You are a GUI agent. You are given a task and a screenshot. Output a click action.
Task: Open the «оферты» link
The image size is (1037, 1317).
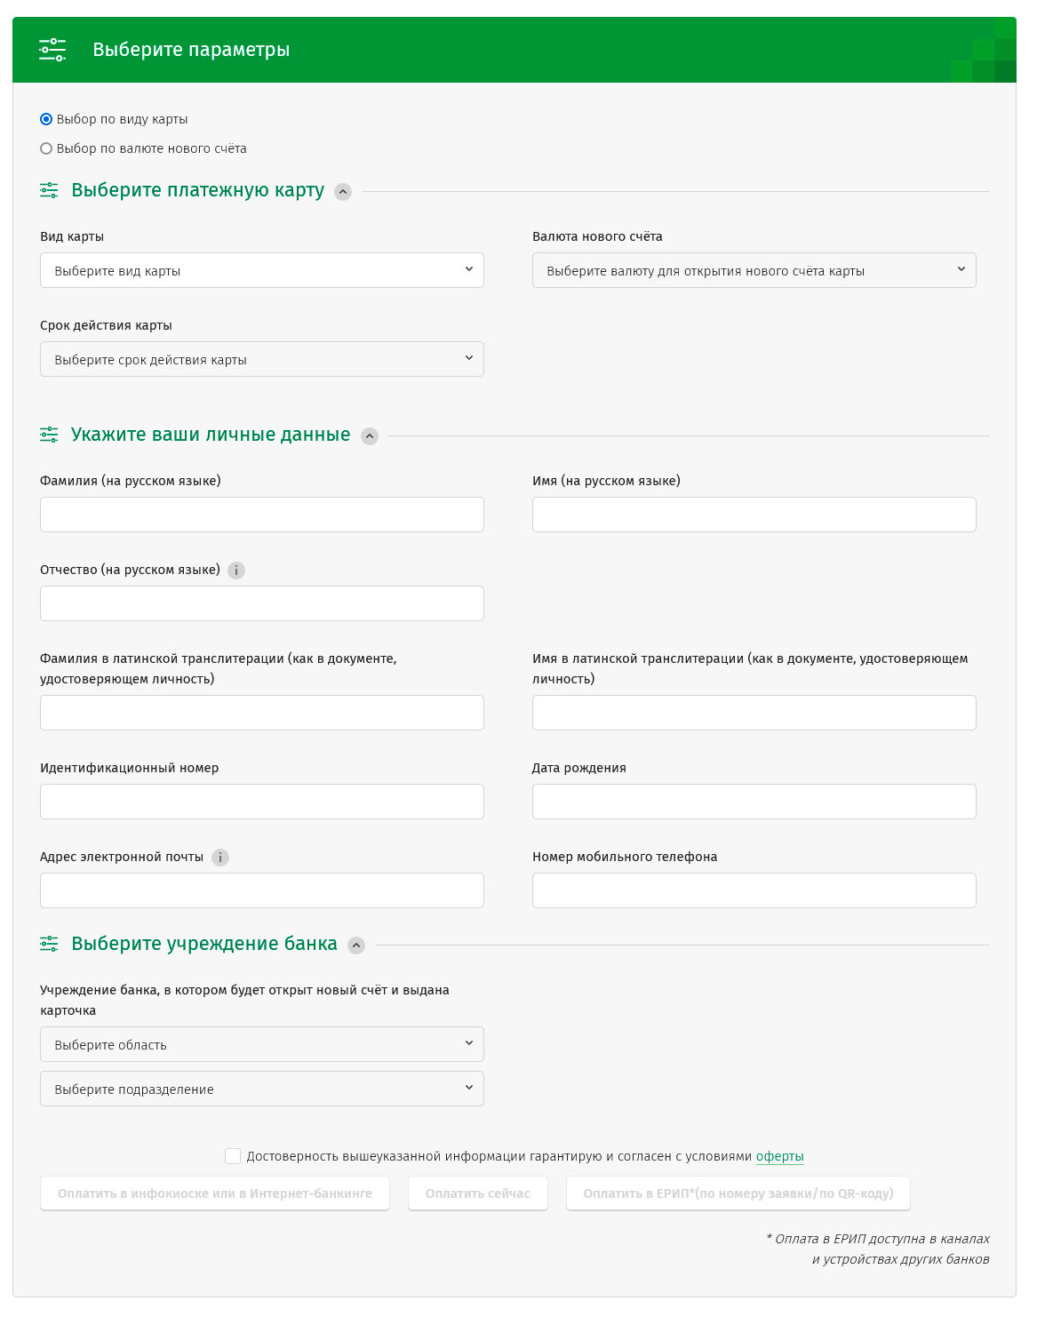[x=778, y=1156]
